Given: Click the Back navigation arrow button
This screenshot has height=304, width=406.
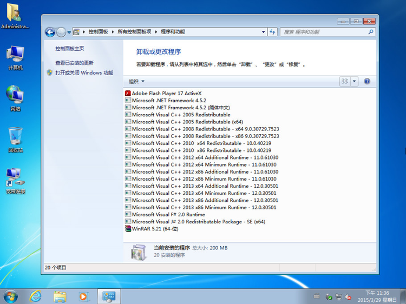Looking at the screenshot, I should click(50, 32).
